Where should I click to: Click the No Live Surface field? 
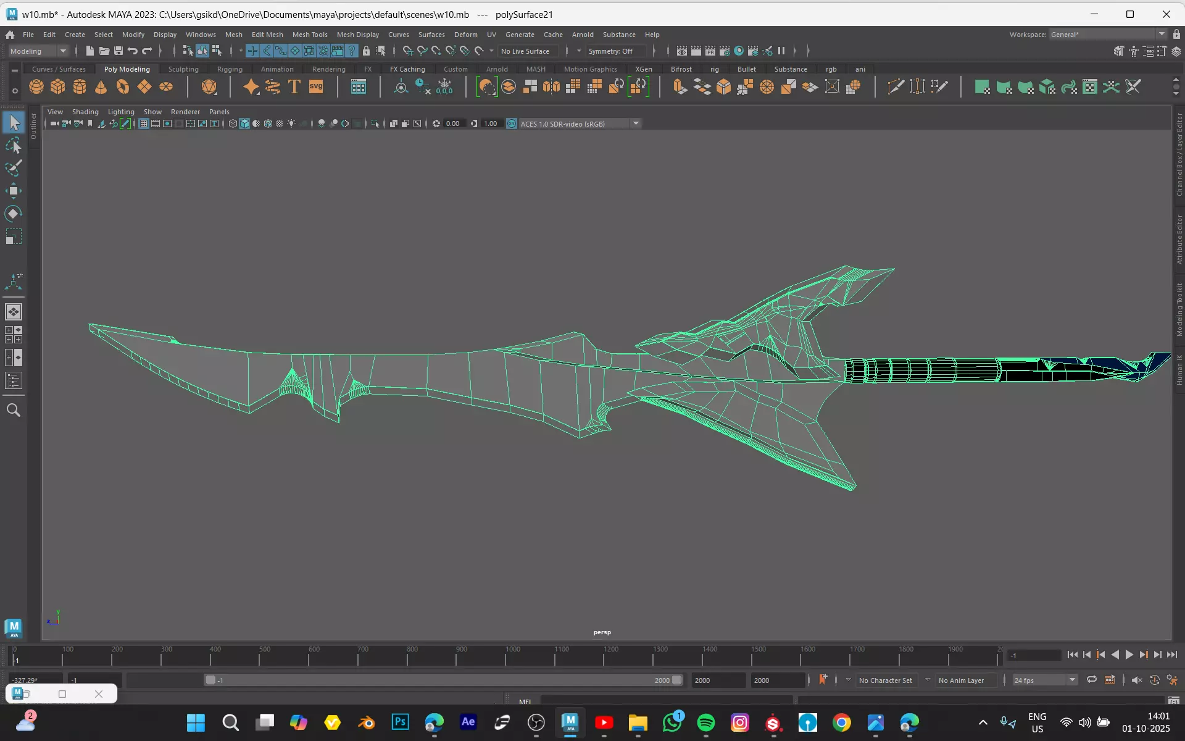pyautogui.click(x=528, y=51)
